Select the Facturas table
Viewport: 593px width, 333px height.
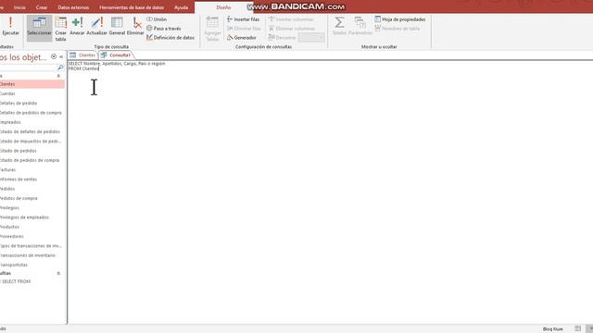32,169
